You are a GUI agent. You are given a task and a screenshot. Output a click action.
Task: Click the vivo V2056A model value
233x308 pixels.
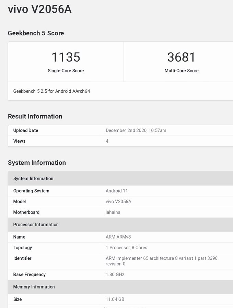tap(118, 202)
